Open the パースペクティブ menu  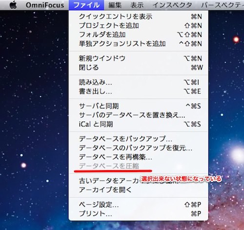(x=223, y=5)
